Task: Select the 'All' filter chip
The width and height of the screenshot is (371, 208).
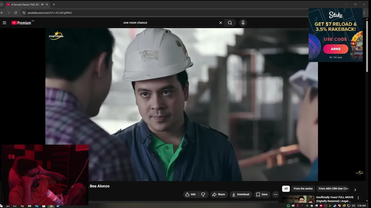Action: coord(286,189)
